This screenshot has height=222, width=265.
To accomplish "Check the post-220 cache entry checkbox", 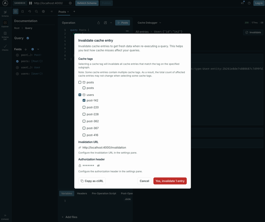I will click(84, 107).
